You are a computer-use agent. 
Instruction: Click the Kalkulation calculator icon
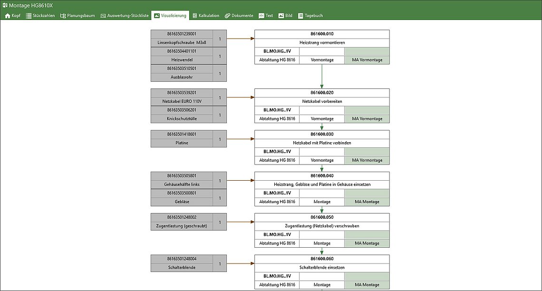pyautogui.click(x=194, y=16)
